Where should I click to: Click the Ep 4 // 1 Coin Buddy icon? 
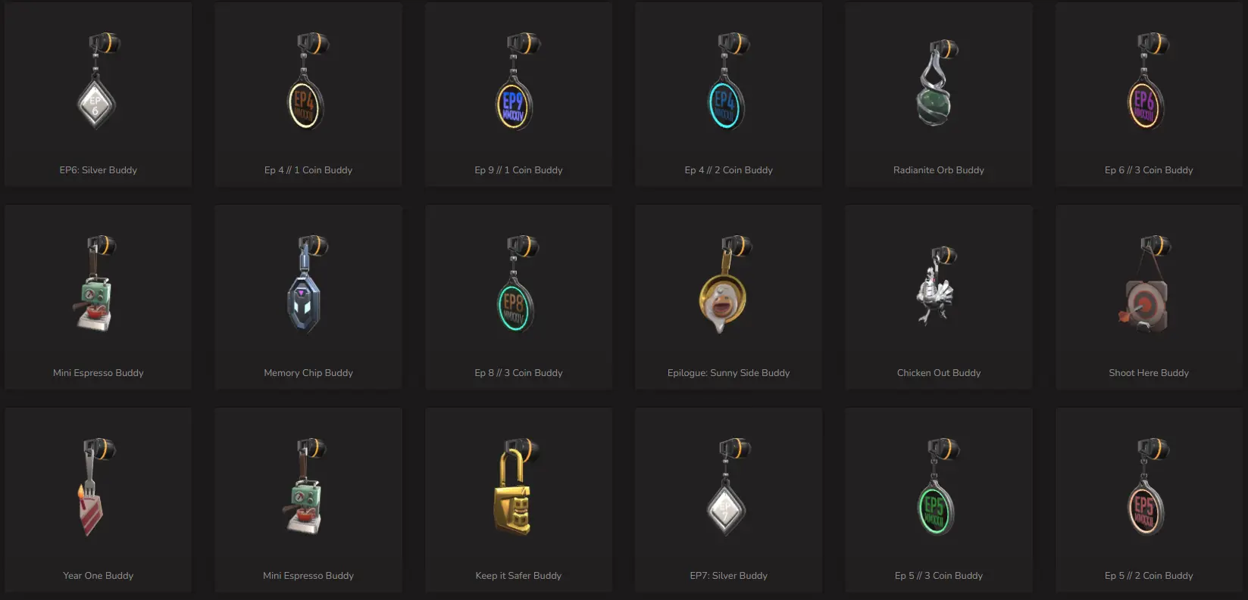(x=308, y=82)
